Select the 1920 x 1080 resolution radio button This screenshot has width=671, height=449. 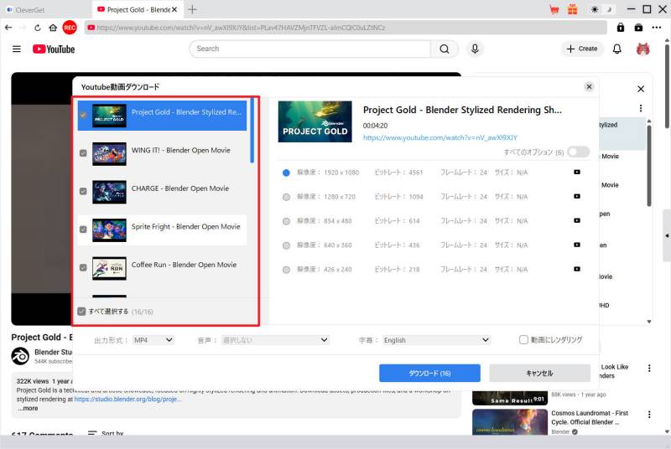[x=286, y=173]
